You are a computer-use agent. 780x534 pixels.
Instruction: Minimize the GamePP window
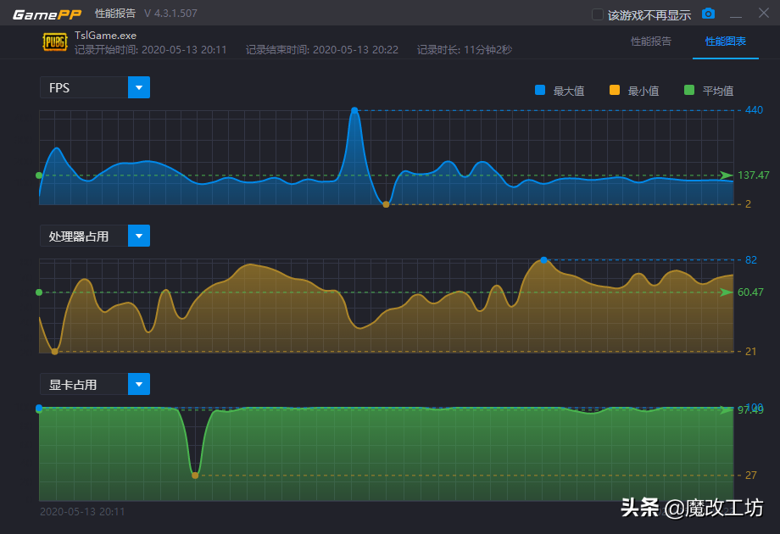click(x=736, y=14)
